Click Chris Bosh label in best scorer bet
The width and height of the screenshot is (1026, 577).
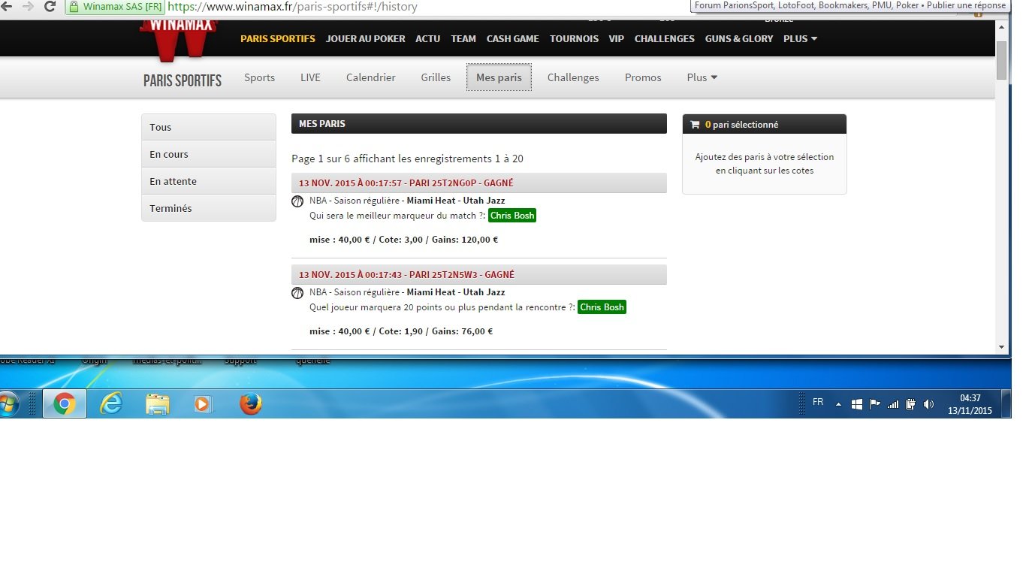(512, 216)
